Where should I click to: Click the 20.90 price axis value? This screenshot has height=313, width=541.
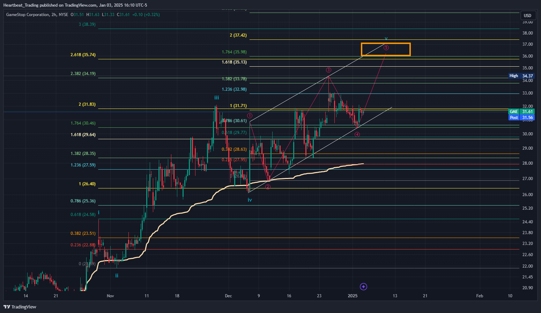(x=527, y=288)
